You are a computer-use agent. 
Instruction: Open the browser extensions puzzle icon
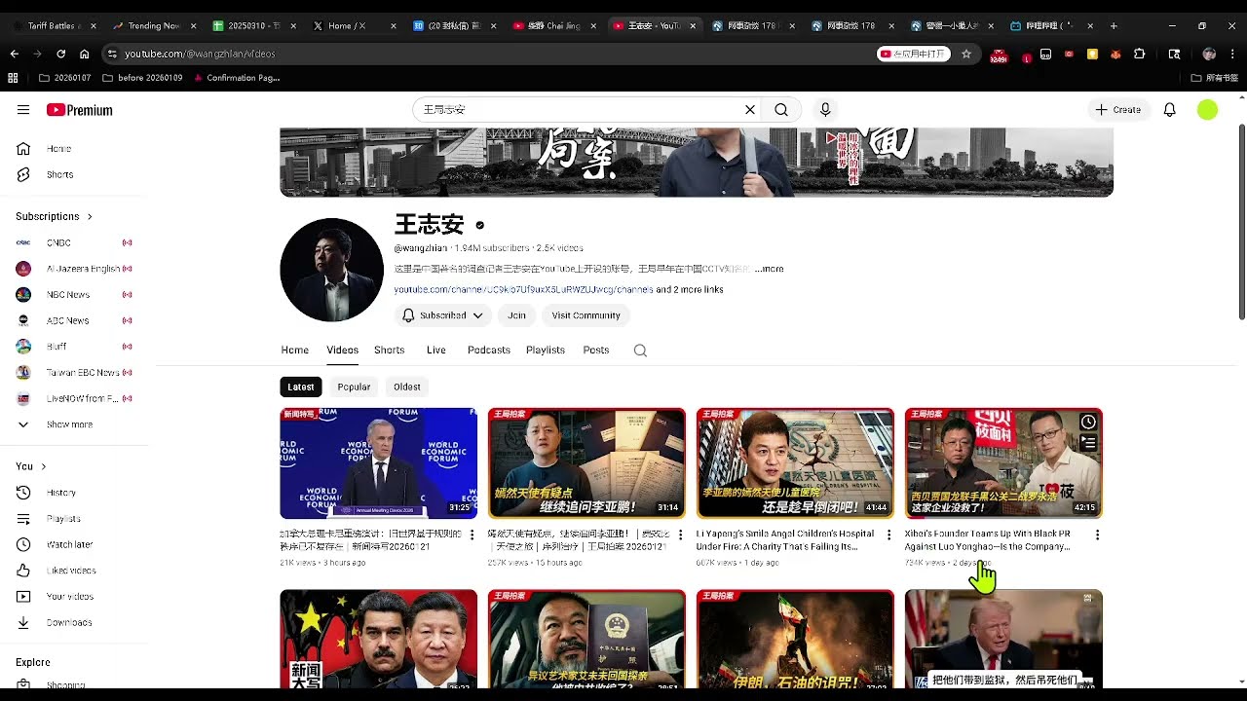(x=1139, y=54)
